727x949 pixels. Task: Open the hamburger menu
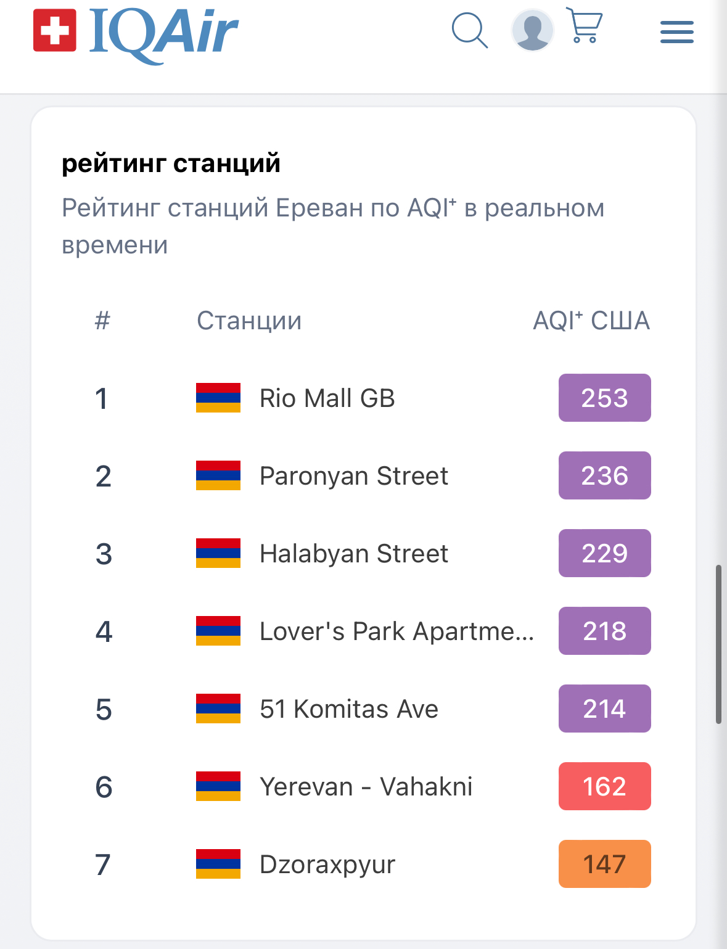pos(676,32)
